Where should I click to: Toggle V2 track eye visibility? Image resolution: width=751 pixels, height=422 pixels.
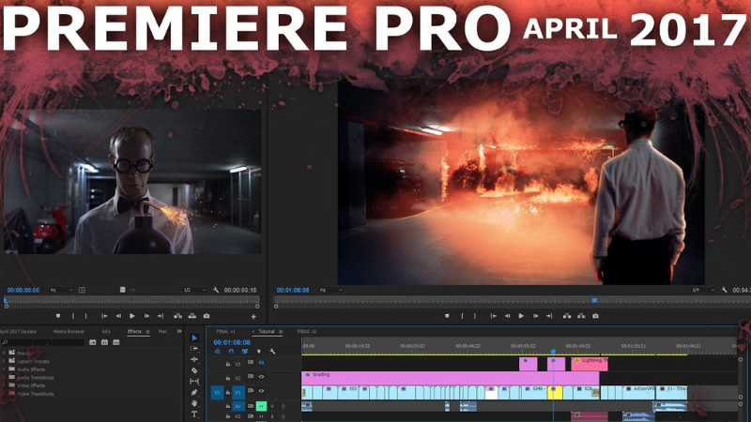point(261,377)
